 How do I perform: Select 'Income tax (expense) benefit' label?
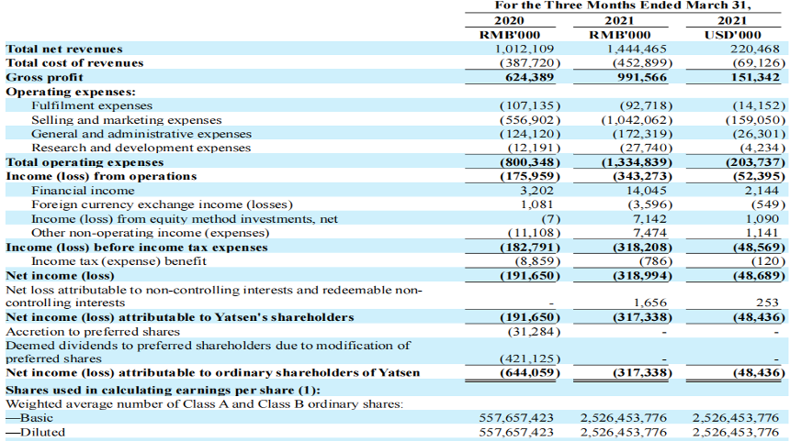pyautogui.click(x=118, y=261)
